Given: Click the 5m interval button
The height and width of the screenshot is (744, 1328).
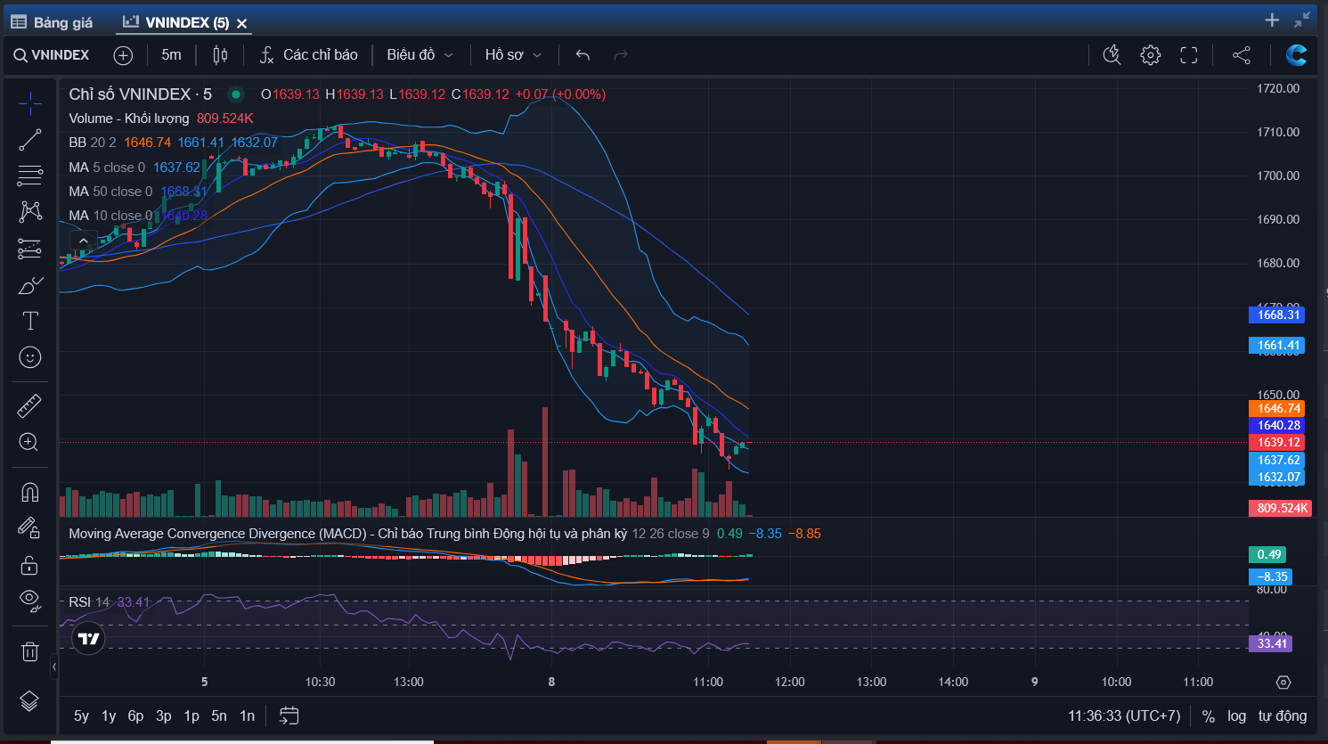Looking at the screenshot, I should (171, 55).
